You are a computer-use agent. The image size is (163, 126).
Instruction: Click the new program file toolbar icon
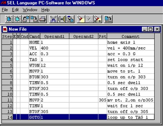click(9, 19)
